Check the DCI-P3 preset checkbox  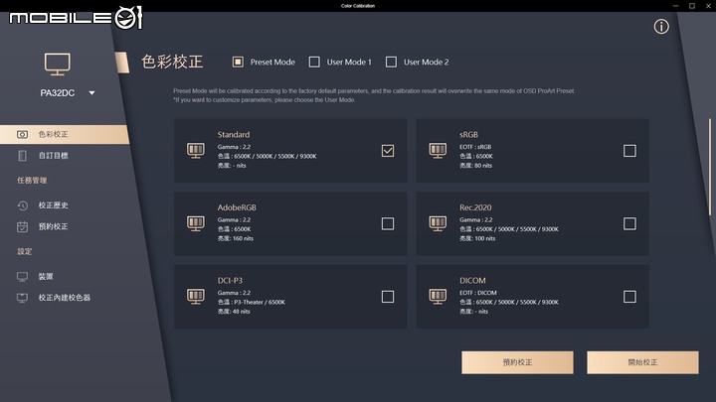tap(388, 297)
